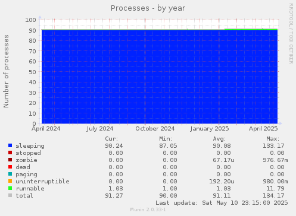Click the y-axis label 10

pyautogui.click(x=33, y=113)
